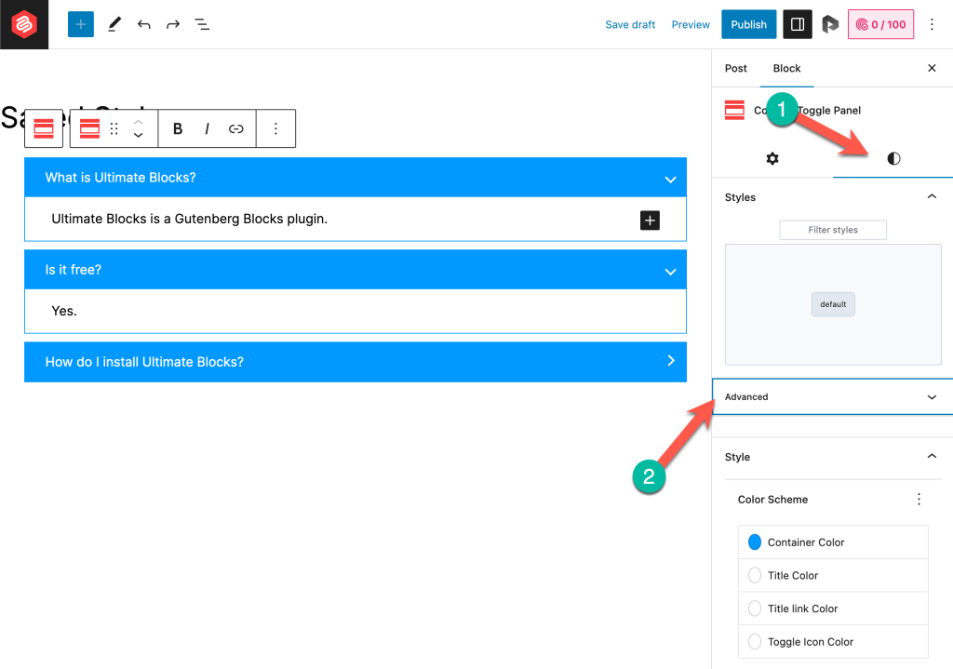Select the default style button
953x669 pixels.
coord(833,304)
